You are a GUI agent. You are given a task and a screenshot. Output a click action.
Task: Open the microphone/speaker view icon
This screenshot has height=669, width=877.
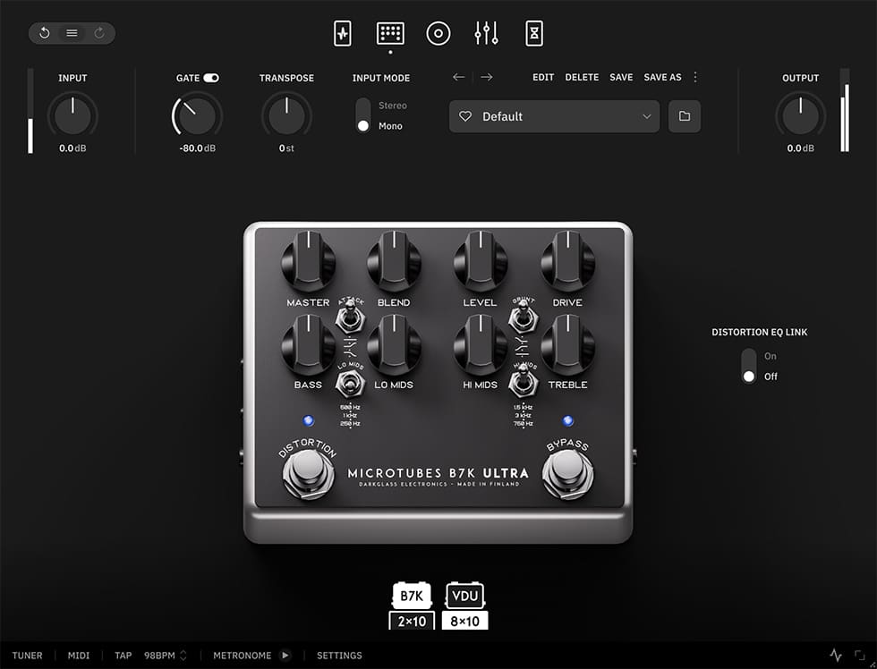pos(438,31)
